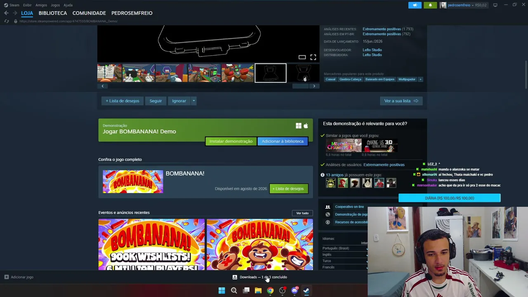Open the Among Us 3D game thumbnail

coord(380,146)
